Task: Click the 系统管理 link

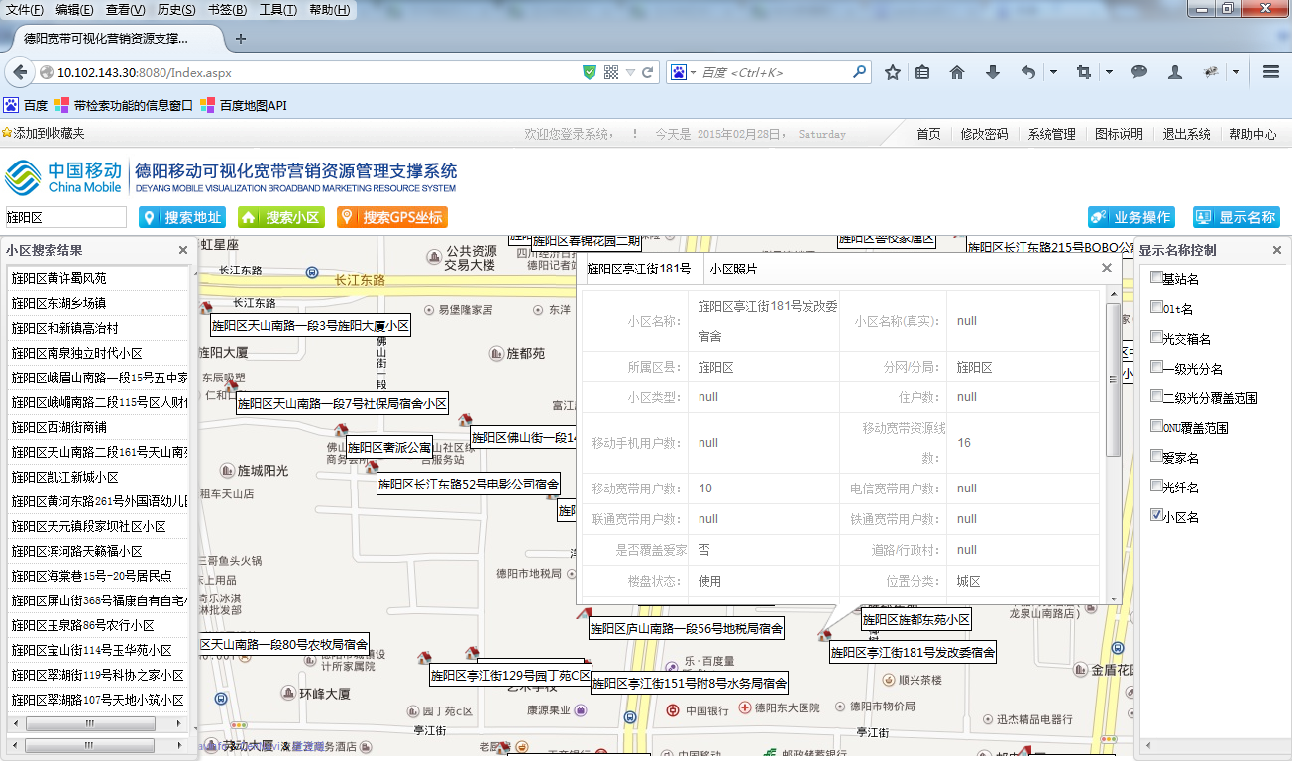Action: click(1051, 134)
